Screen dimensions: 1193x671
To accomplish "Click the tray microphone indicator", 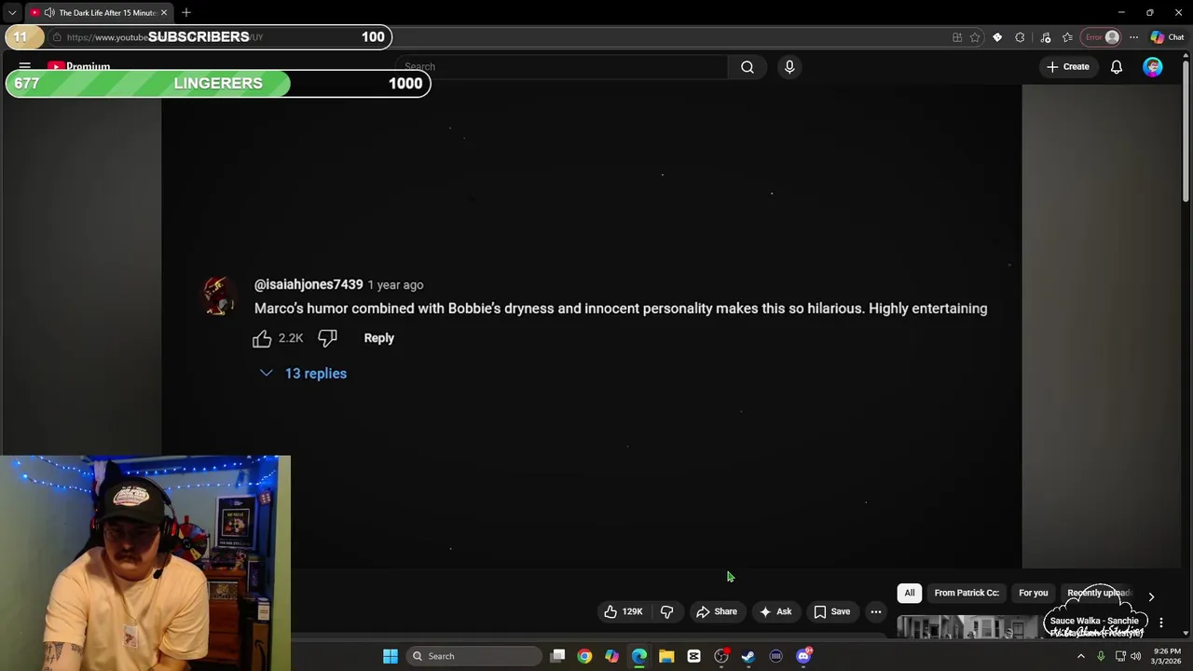I will click(x=1101, y=656).
